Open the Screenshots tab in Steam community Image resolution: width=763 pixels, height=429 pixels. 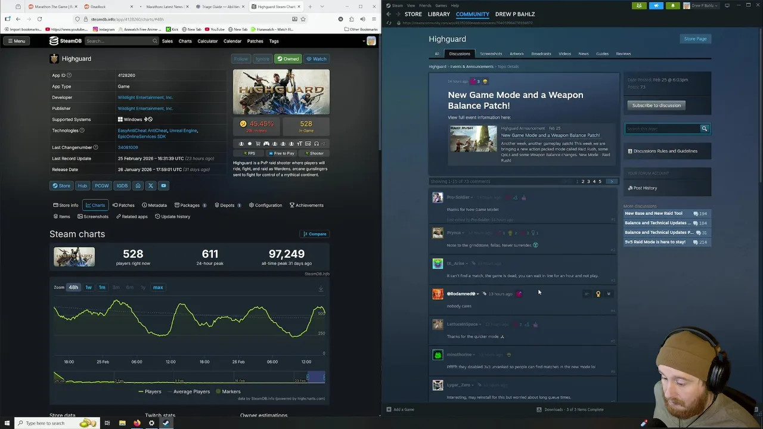491,54
